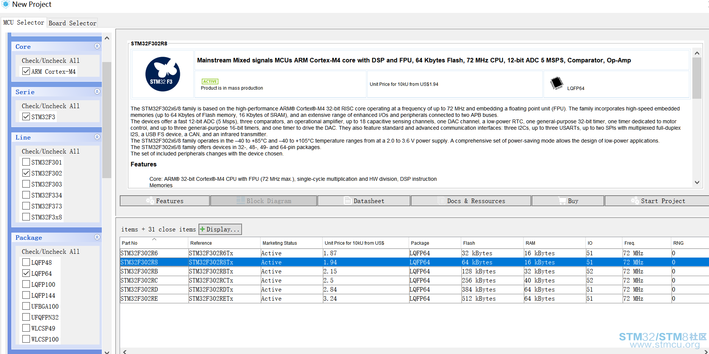
Task: Open the Datasheet
Action: 364,201
